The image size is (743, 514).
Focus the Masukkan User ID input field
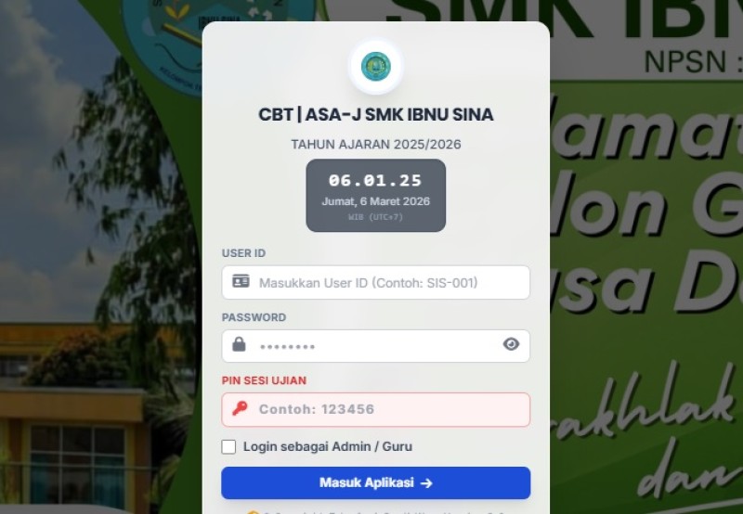click(376, 283)
